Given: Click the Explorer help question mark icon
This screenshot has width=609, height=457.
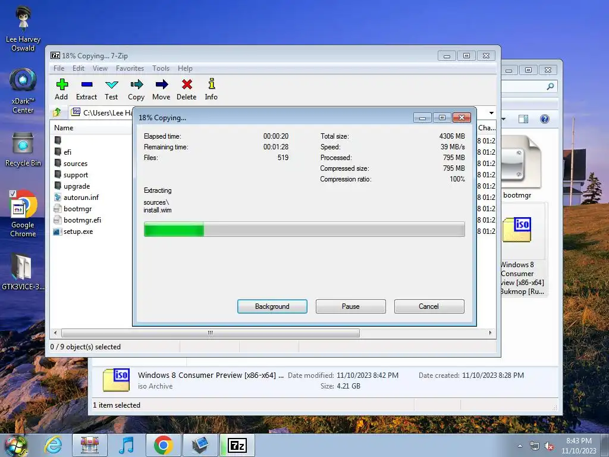Looking at the screenshot, I should (x=545, y=119).
